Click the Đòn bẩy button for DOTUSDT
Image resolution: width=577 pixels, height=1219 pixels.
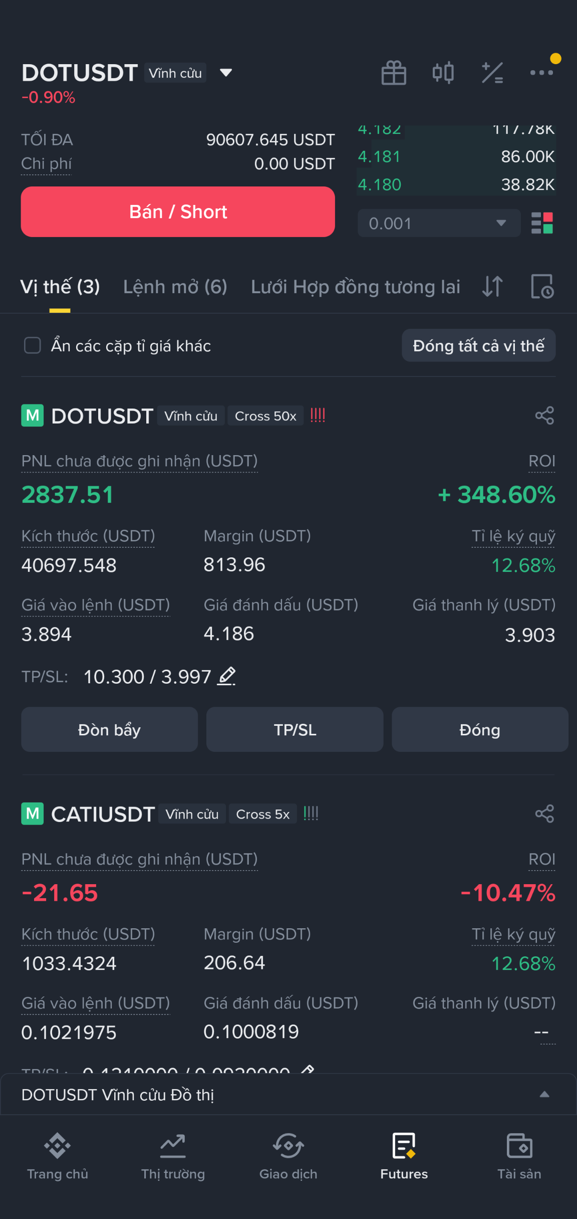coord(109,730)
